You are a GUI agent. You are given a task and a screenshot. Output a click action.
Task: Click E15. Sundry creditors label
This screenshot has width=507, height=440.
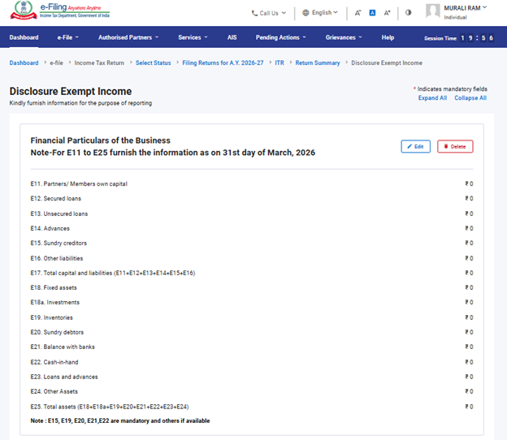tap(58, 243)
